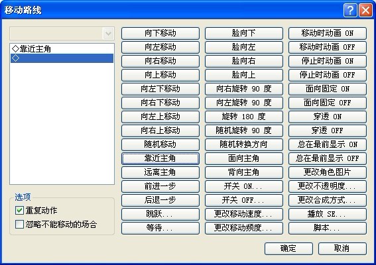Click 向左下移动
The height and width of the screenshot is (265, 376).
coord(160,89)
